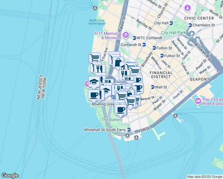Select the Front St street label
Image resolution: width=223 pixels, height=179 pixels.
tap(178, 95)
